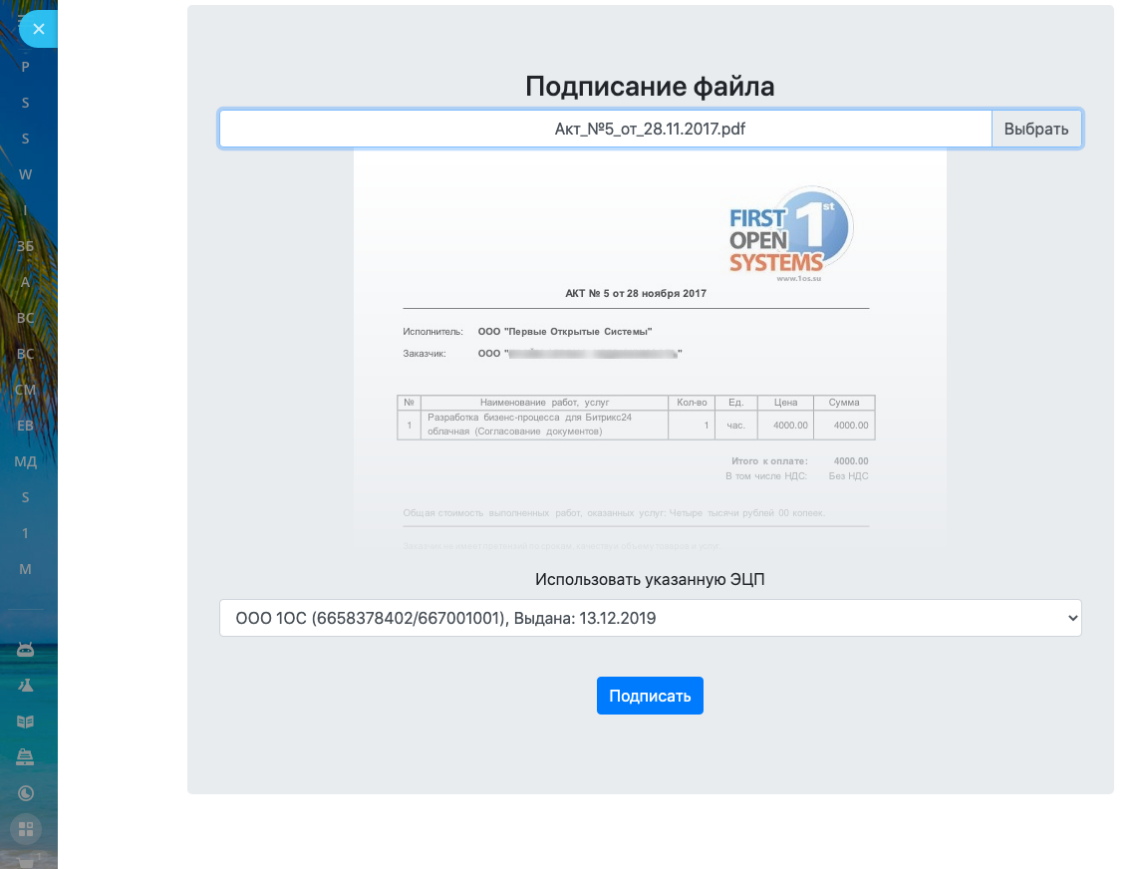Select the I item in left sidebar
Image resolution: width=1139 pixels, height=869 pixels.
26,210
